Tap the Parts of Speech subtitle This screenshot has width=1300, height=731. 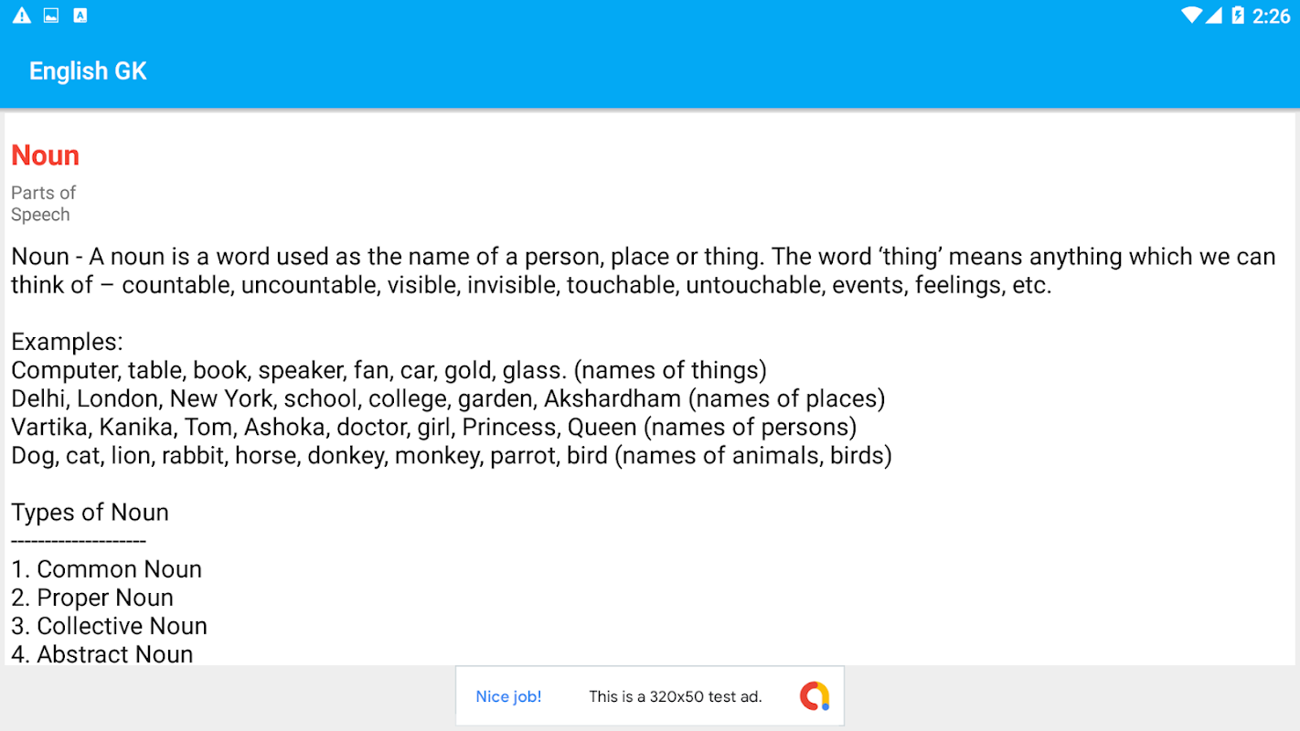pos(43,204)
